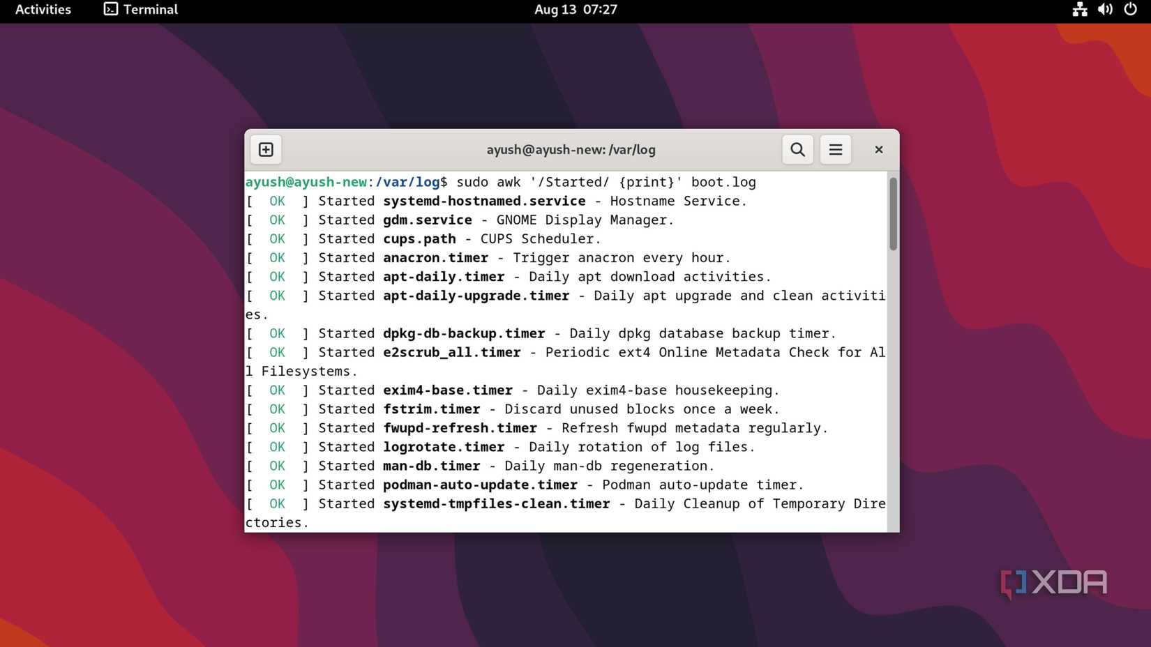Open the system tray status menu
Viewport: 1151px width, 647px height.
pos(1104,10)
